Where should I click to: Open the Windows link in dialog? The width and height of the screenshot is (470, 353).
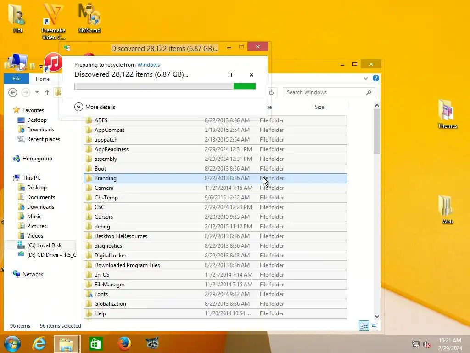pyautogui.click(x=148, y=64)
